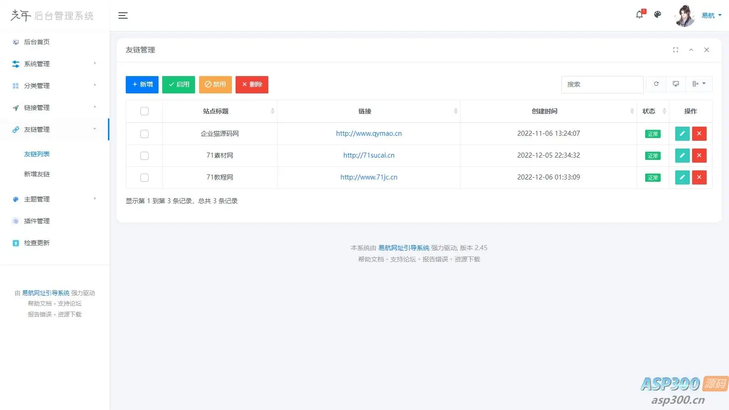
Task: Click the user avatar picture
Action: coord(684,16)
